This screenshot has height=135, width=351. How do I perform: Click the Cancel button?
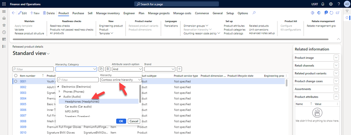[x=134, y=121]
